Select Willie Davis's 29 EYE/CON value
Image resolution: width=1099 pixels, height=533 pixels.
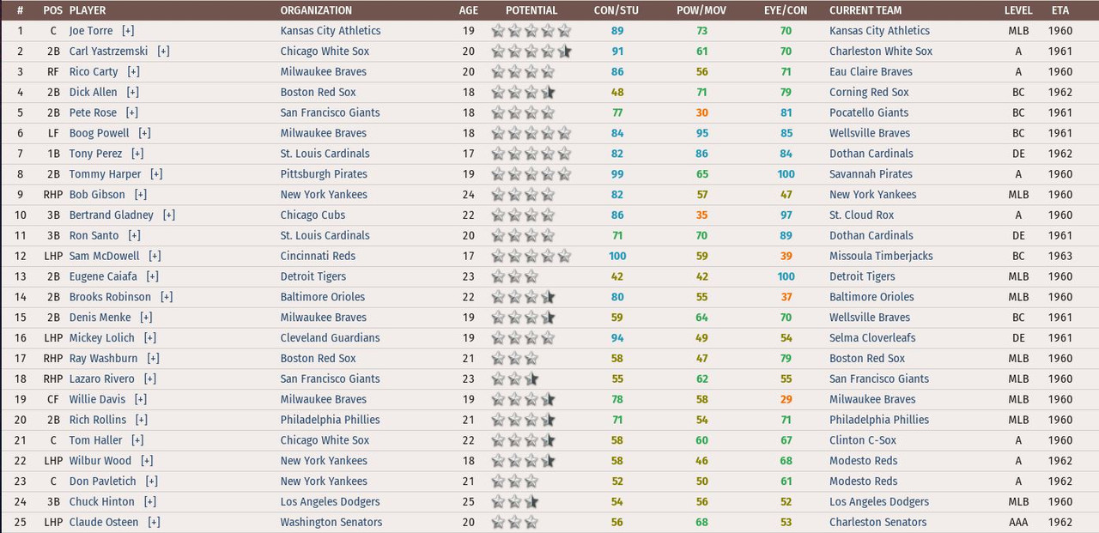(x=786, y=400)
